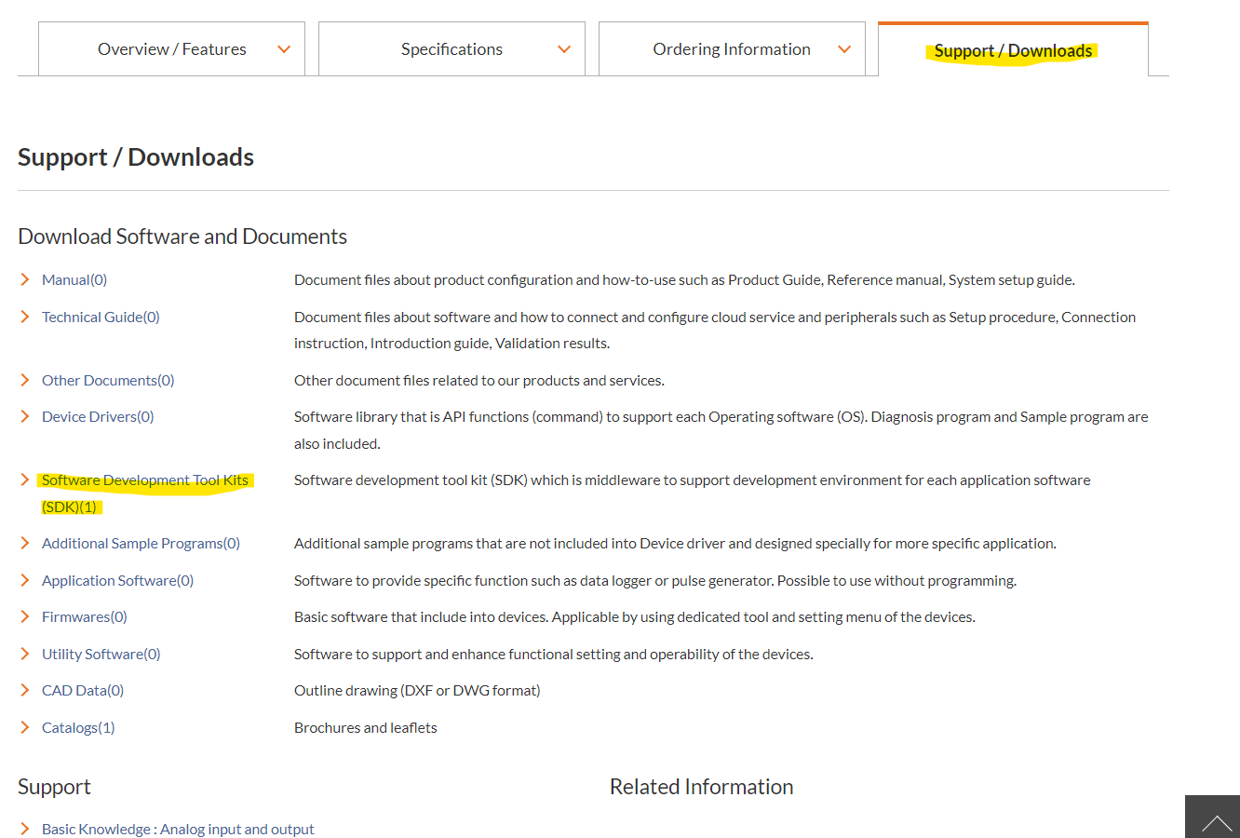Open the Other Documents(0) link
Viewport: 1240px width, 838px height.
[x=108, y=380]
